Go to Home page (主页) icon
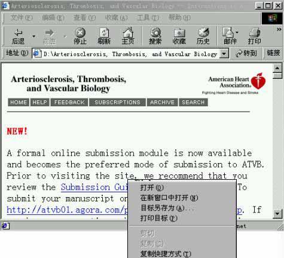This screenshot has width=284, height=258. click(128, 36)
